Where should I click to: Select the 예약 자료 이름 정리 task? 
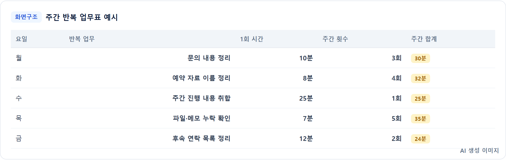click(x=201, y=78)
